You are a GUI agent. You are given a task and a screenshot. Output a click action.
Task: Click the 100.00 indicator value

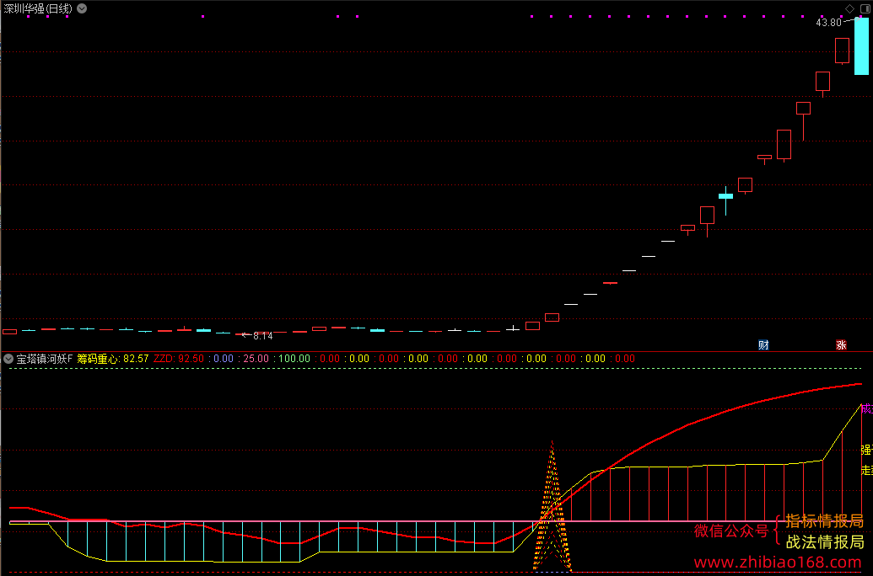[x=294, y=359]
